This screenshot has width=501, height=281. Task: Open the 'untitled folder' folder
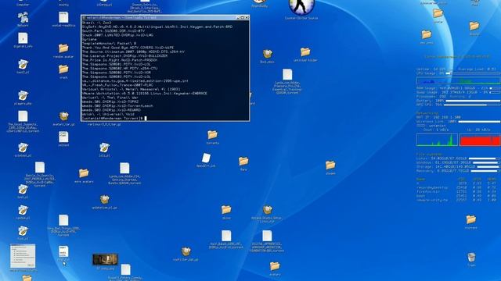pyautogui.click(x=305, y=54)
